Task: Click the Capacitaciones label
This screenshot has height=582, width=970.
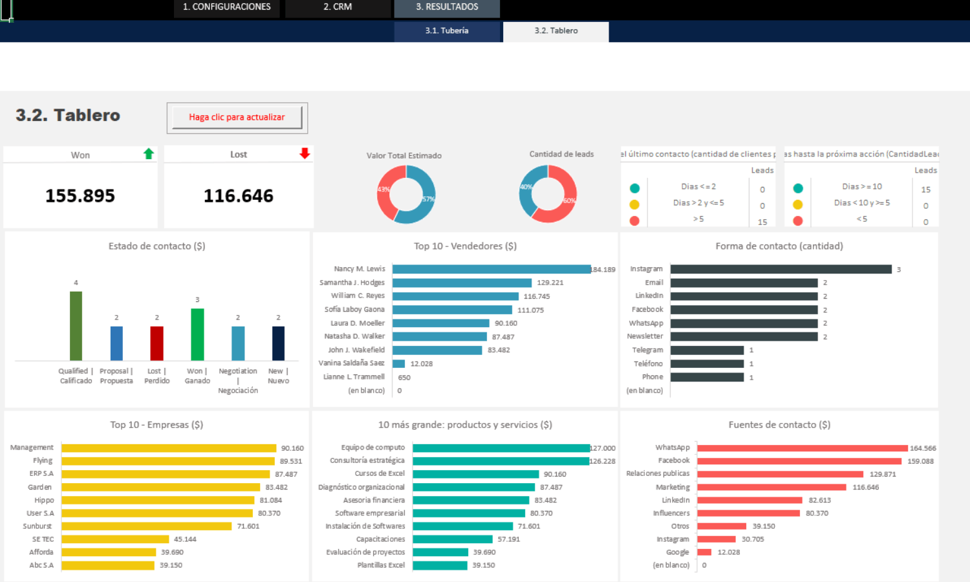Action: [380, 539]
